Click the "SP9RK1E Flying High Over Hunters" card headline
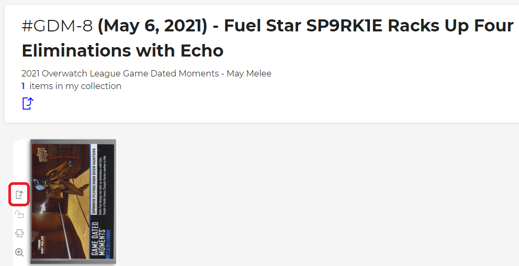 click(94, 178)
